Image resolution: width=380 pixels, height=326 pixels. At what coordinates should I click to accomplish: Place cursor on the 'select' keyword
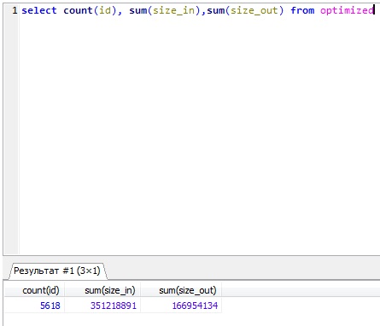click(39, 10)
